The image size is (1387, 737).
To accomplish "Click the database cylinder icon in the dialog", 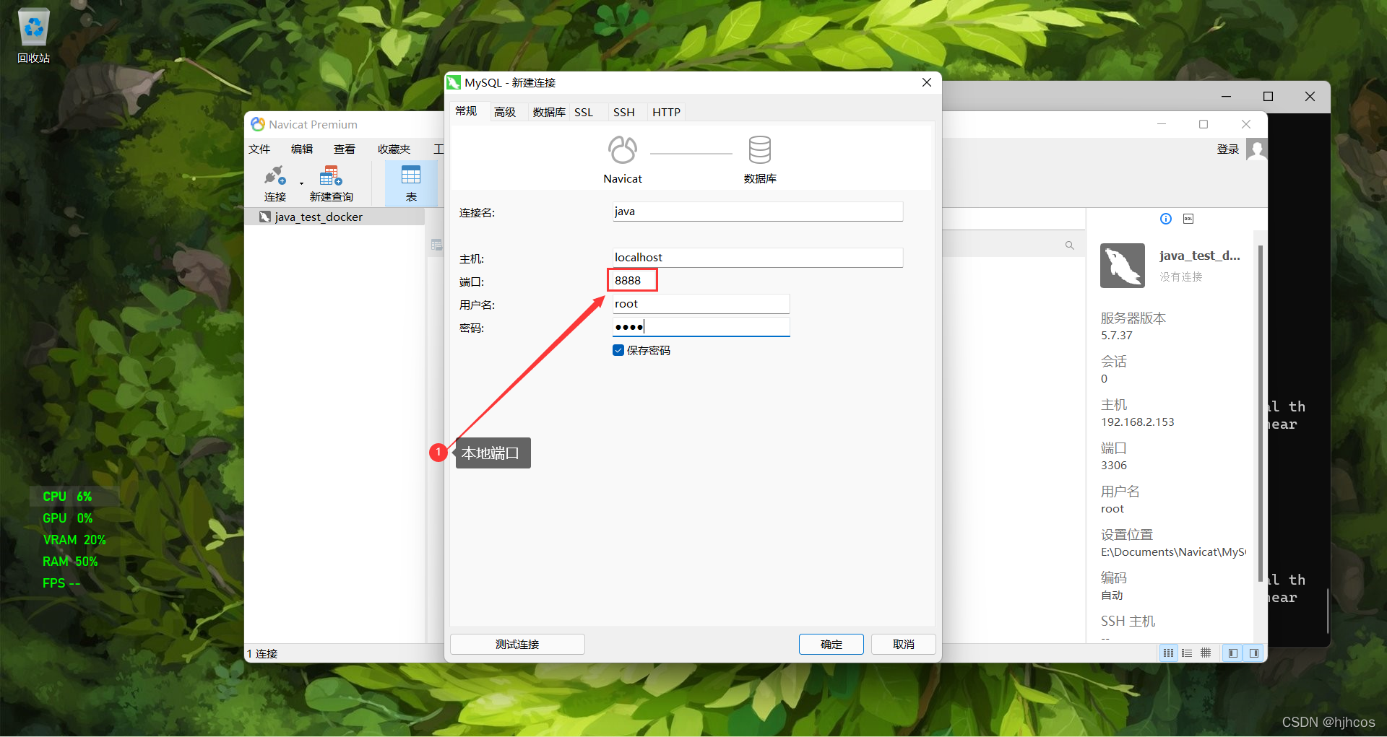I will pos(760,150).
